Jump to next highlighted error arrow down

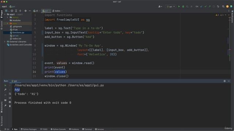(229, 15)
